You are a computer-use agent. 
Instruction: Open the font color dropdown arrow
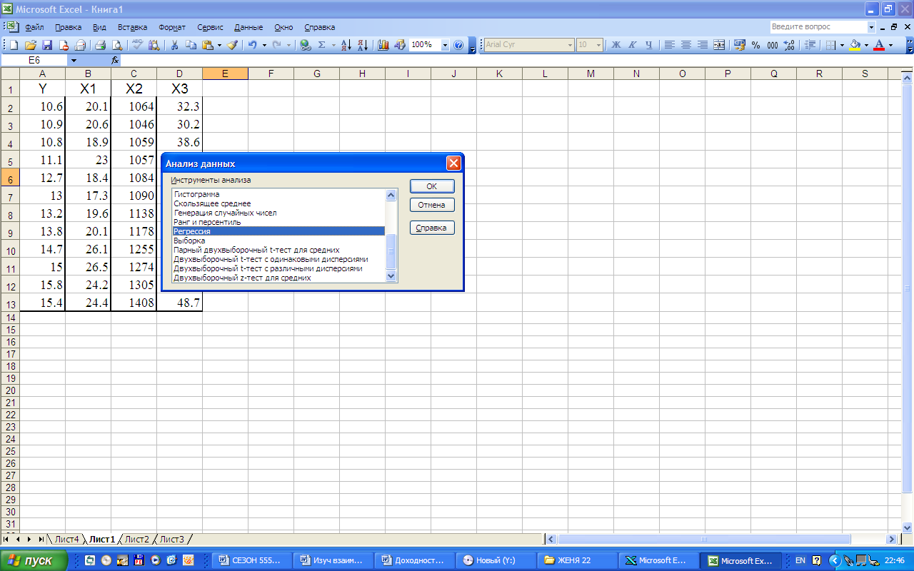pos(890,45)
